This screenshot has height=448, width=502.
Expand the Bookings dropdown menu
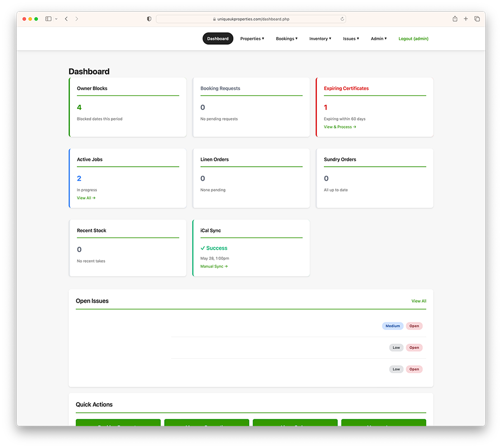pos(287,39)
